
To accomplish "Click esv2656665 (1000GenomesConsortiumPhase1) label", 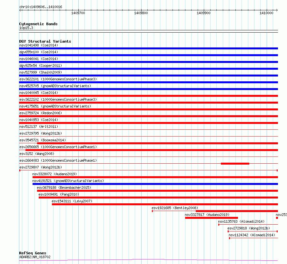I will click(58, 147).
